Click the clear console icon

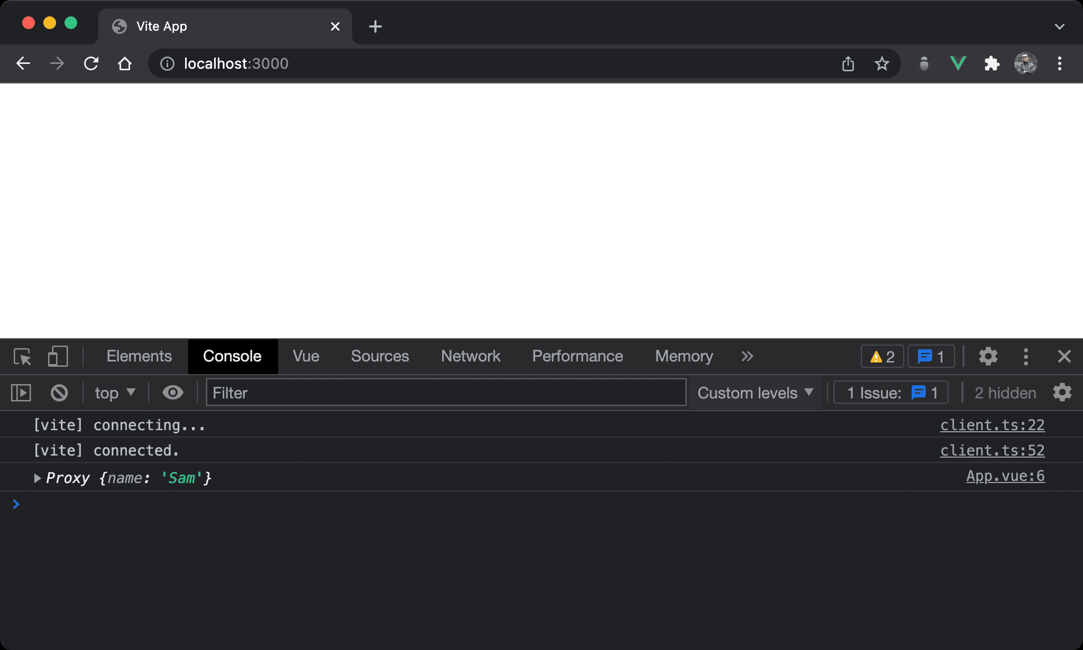coord(60,392)
